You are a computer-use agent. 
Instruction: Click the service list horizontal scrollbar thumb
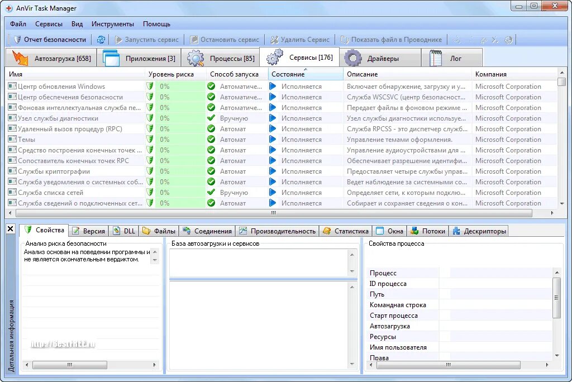point(274,213)
